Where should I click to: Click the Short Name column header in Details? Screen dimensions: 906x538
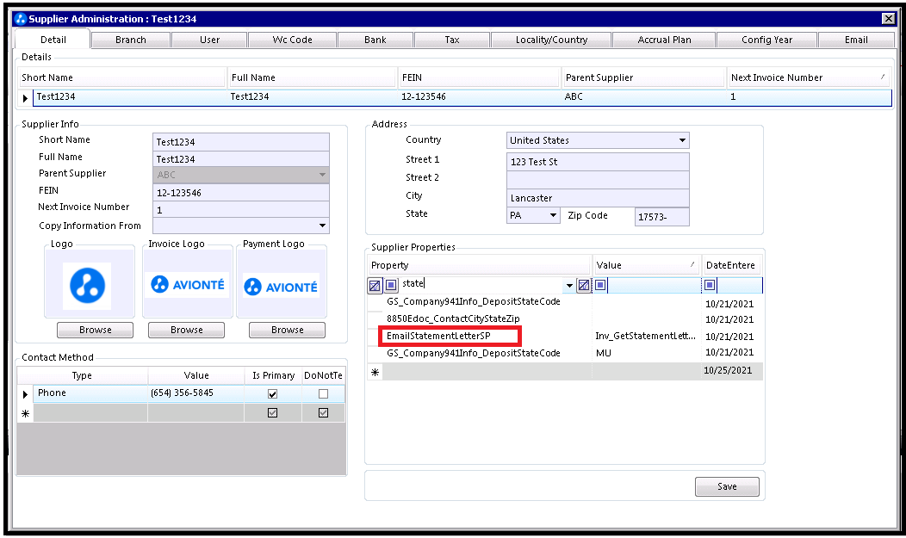(121, 77)
